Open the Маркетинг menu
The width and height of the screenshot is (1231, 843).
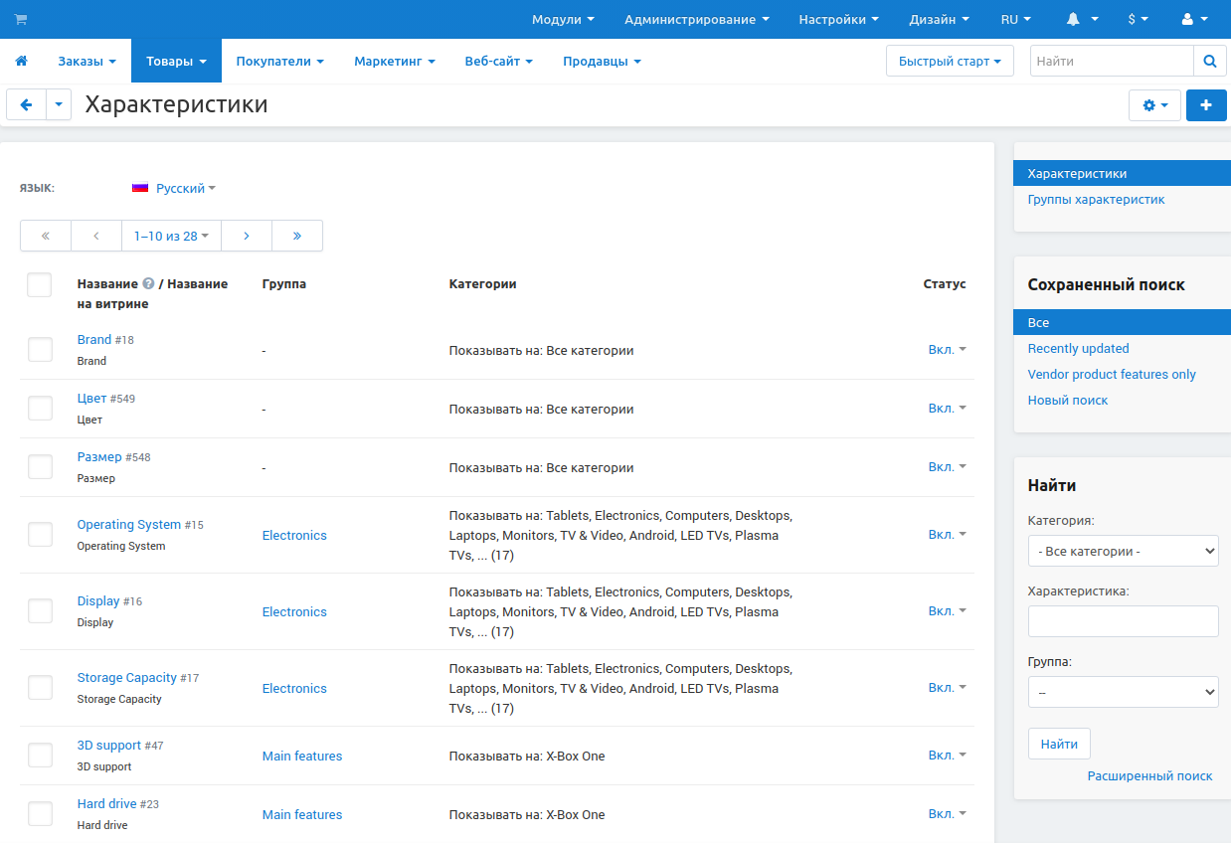tap(394, 62)
